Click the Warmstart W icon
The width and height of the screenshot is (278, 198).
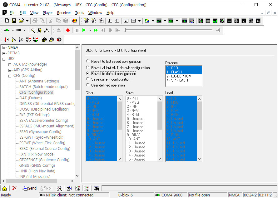14,40
